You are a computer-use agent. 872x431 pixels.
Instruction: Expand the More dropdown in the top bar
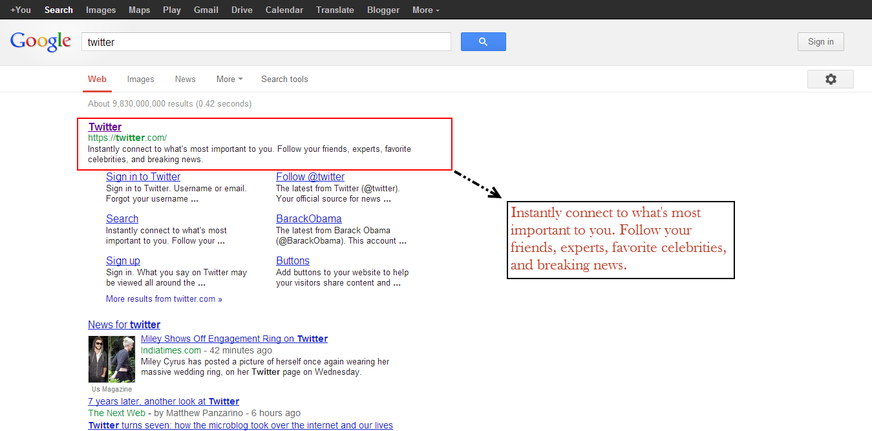425,10
